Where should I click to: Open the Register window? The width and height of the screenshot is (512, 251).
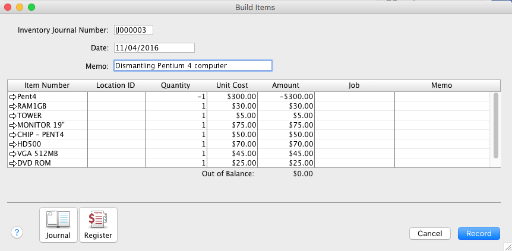click(98, 225)
